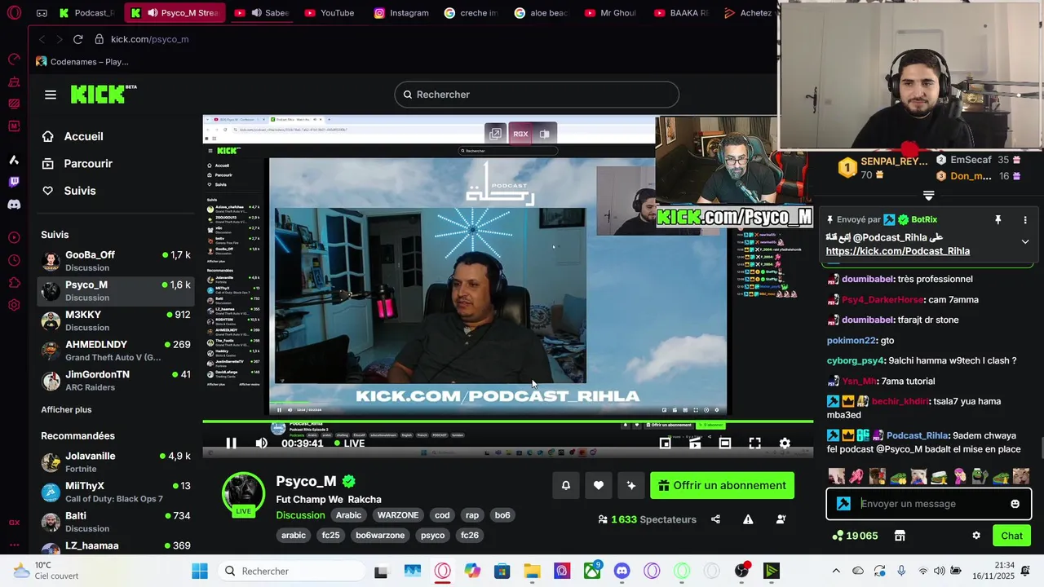Open Discord from the Windows taskbar
The height and width of the screenshot is (587, 1044).
click(622, 571)
